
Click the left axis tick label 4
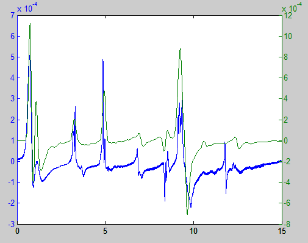click(13, 78)
